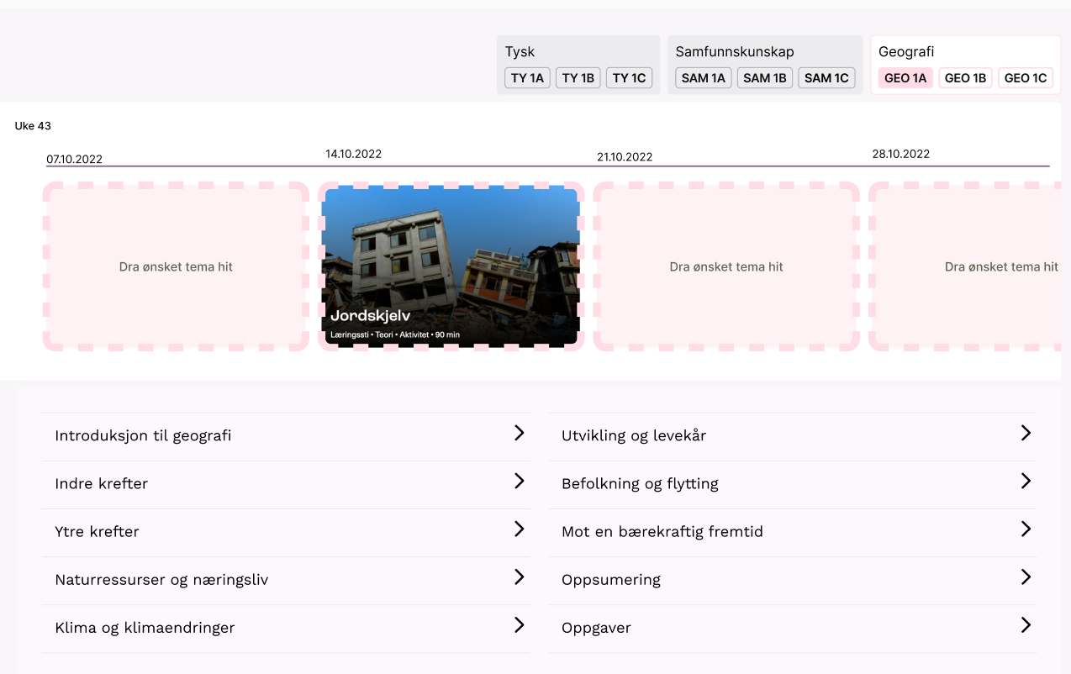
Task: Open the Jordskjelv theme card
Action: pos(451,266)
